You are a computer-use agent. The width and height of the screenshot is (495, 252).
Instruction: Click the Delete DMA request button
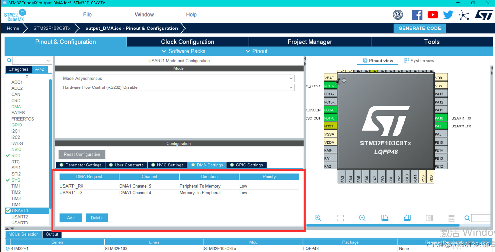pos(97,218)
